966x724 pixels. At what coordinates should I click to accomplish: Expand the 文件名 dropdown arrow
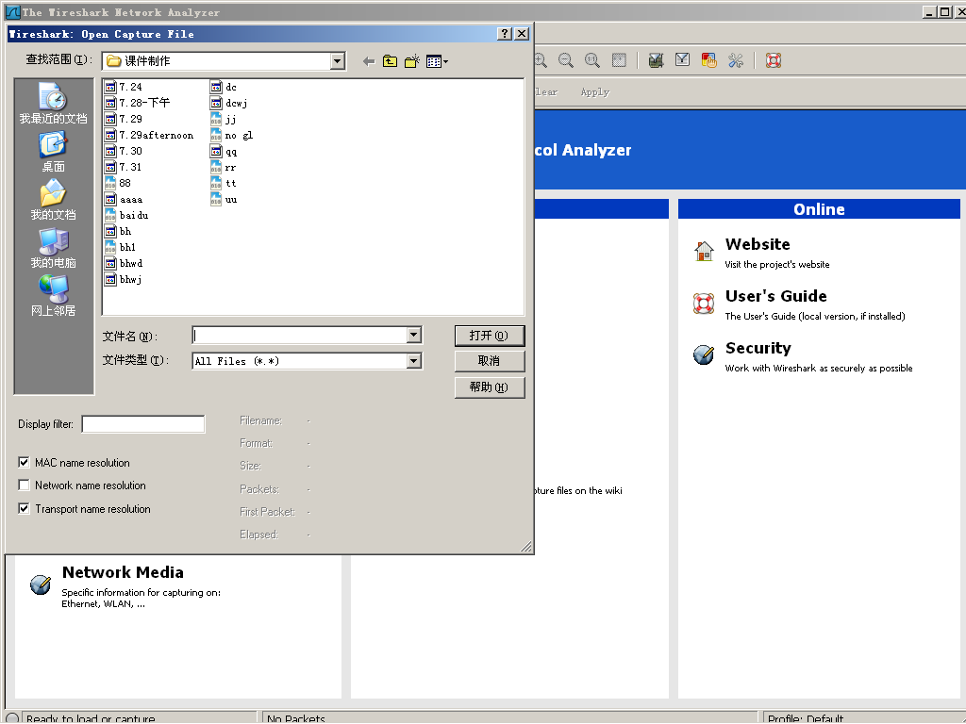tap(414, 335)
